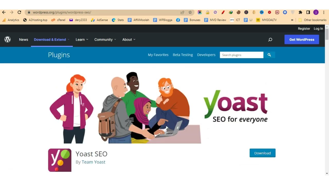Click the Download button
Viewport: 329px width, 185px height.
tap(262, 153)
